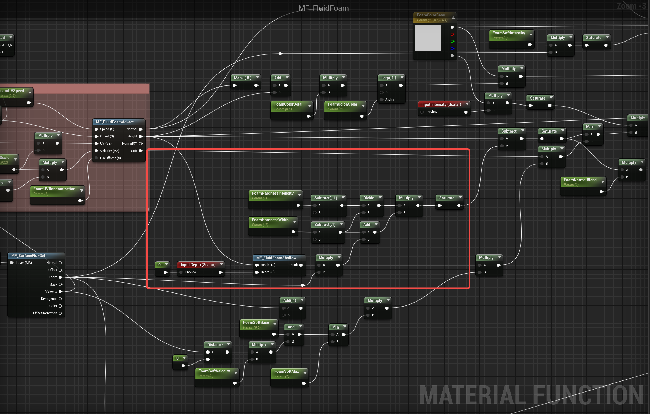Click the Preview pin on Input Intensity node

click(422, 112)
